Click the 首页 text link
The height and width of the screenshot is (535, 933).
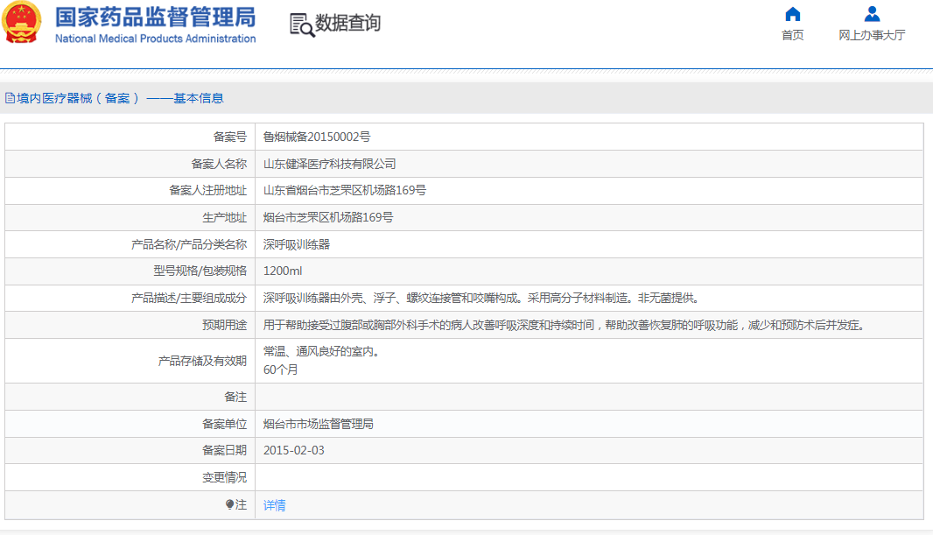pos(793,35)
